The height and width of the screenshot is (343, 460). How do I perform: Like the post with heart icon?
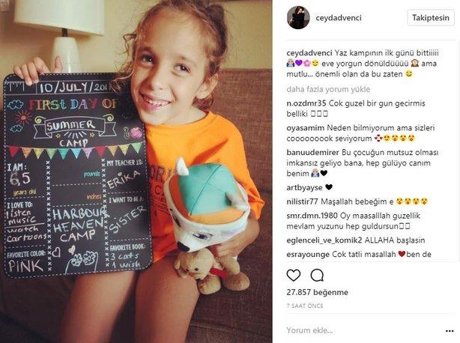coord(294,276)
